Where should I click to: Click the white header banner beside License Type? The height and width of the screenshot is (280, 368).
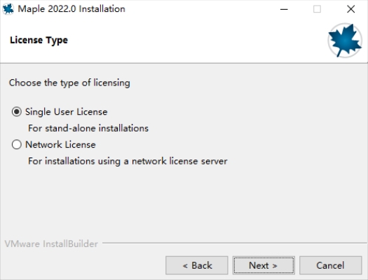pyautogui.click(x=197, y=41)
